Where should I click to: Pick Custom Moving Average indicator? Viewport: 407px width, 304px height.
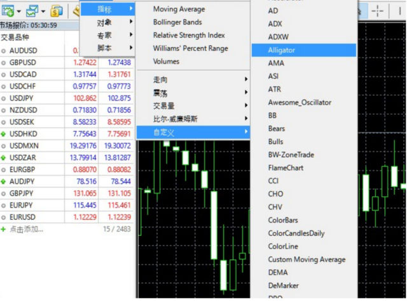(307, 259)
